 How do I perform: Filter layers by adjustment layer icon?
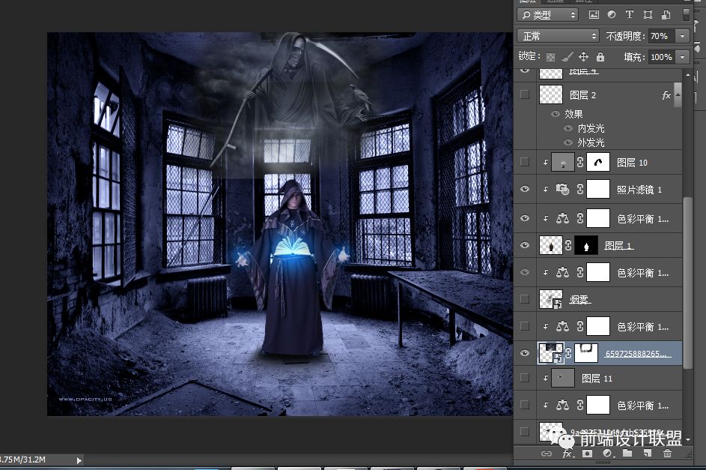point(612,15)
